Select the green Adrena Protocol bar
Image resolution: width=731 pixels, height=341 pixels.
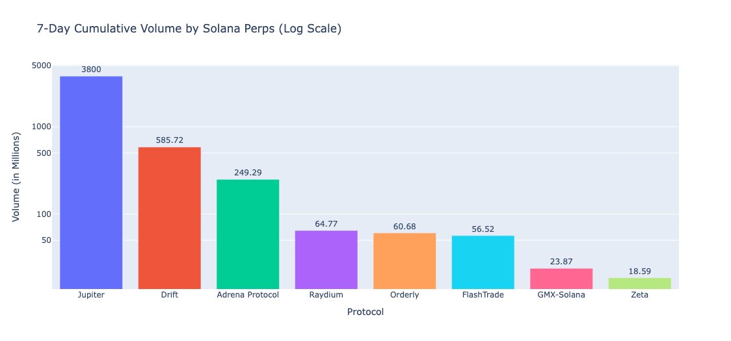(x=248, y=234)
